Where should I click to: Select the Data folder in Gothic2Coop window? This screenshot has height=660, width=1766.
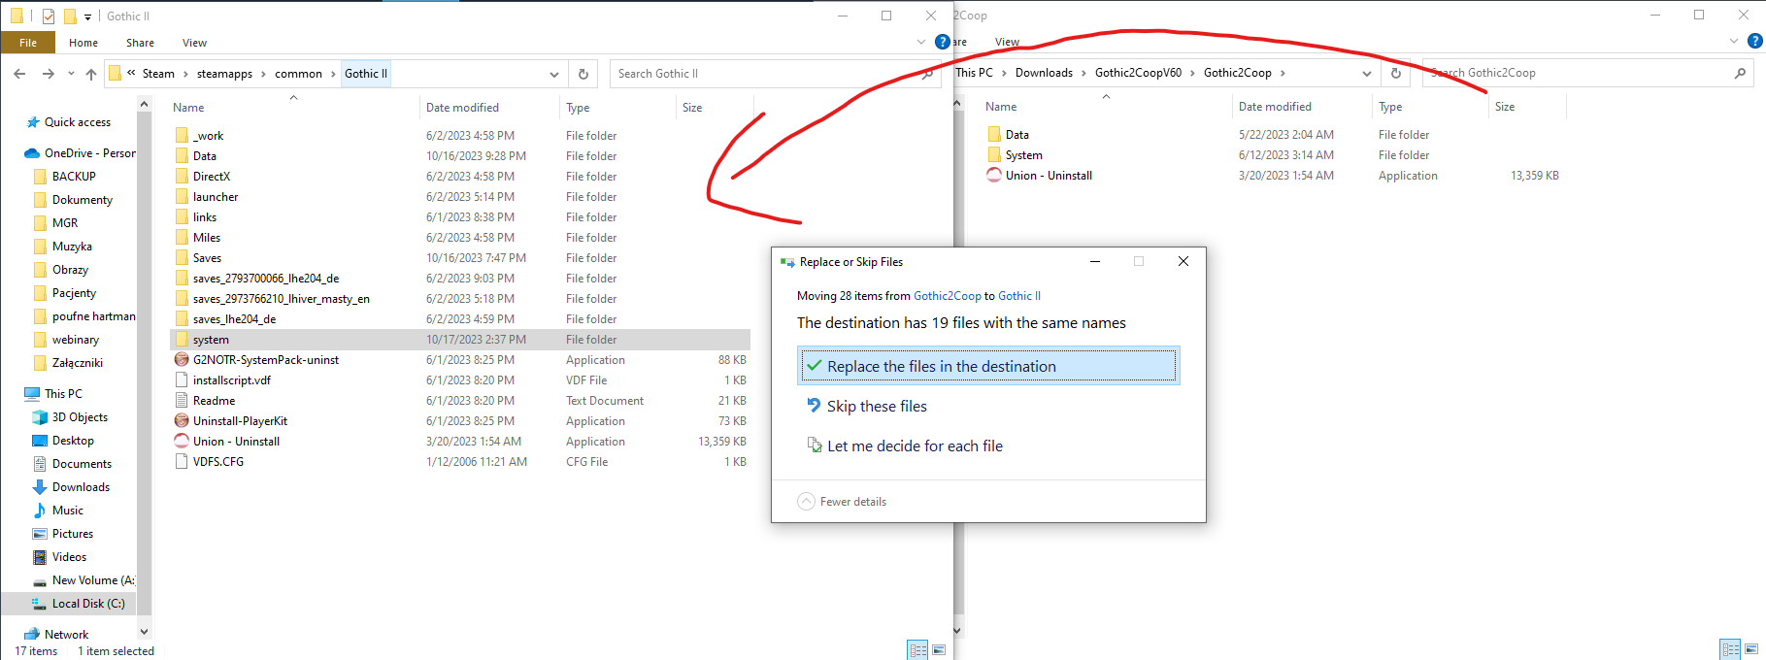tap(1016, 135)
